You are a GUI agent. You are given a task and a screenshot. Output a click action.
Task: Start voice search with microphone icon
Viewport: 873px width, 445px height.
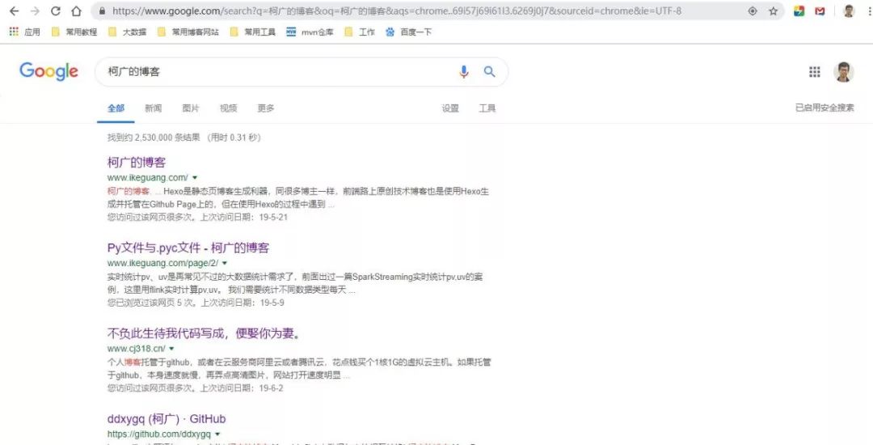464,71
